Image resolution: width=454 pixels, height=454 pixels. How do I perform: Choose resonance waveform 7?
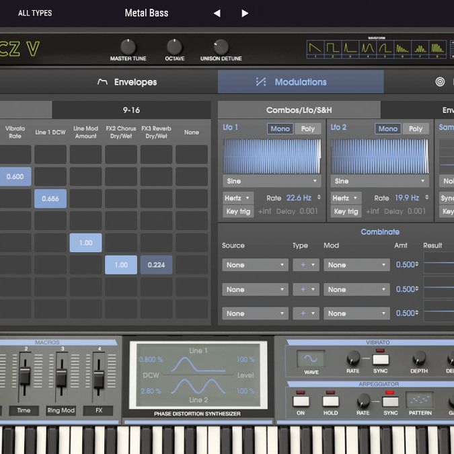(420, 49)
